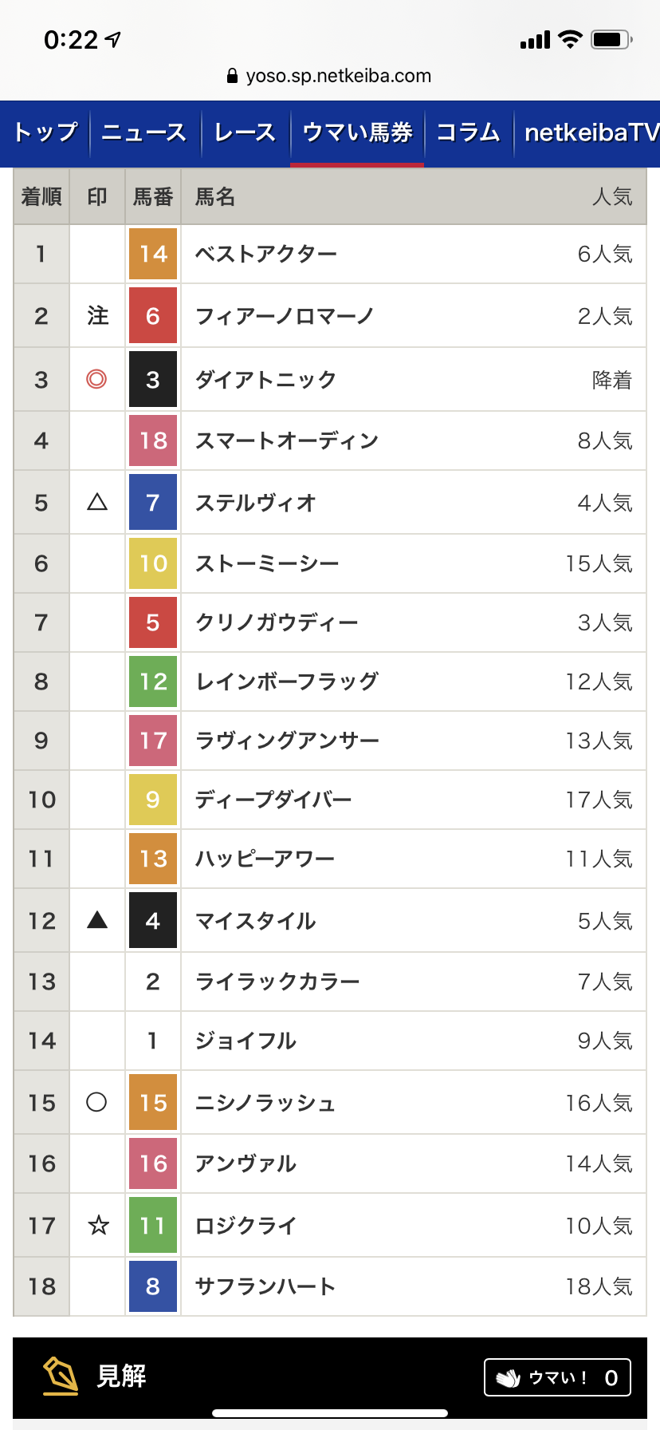Viewport: 660px width, 1430px height.
Task: Tap the pen icon beside 見解
Action: click(x=61, y=1376)
